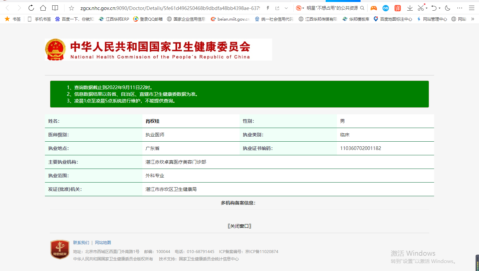This screenshot has width=479, height=271.
Task: Open the 华邦模板库 bookmark
Action: [x=356, y=19]
